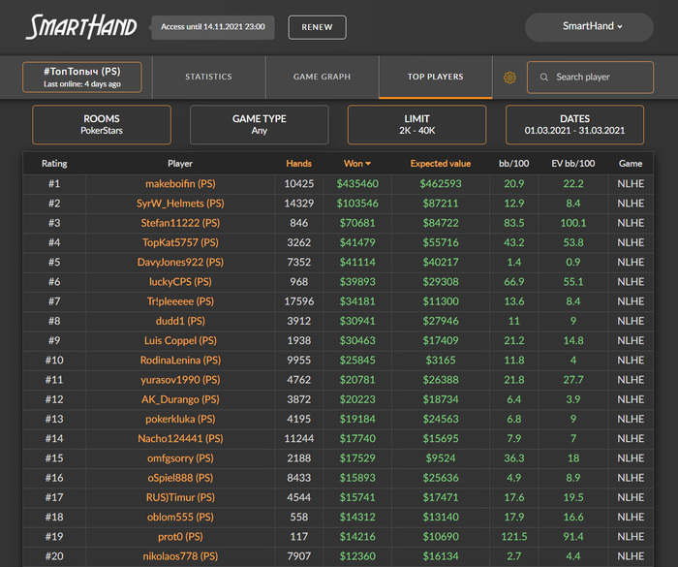Click the 83.5 bb/100 cell

(x=513, y=223)
